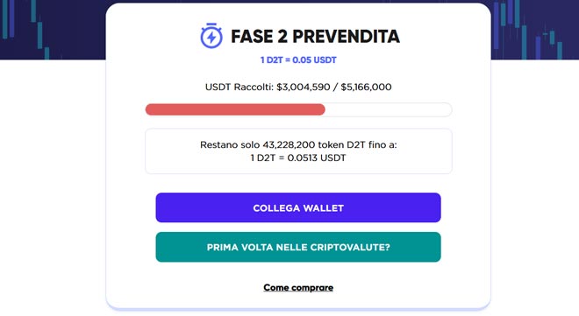This screenshot has width=579, height=316.
Task: Click the rounded end of the red progress fill
Action: click(322, 109)
